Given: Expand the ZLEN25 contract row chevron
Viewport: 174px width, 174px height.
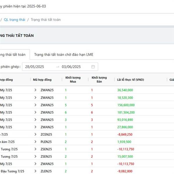Looking at the screenshot, I should point(35,171).
